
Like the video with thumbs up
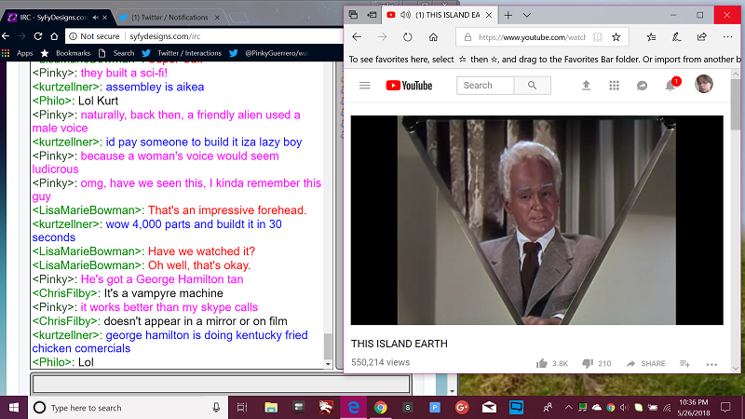[542, 363]
